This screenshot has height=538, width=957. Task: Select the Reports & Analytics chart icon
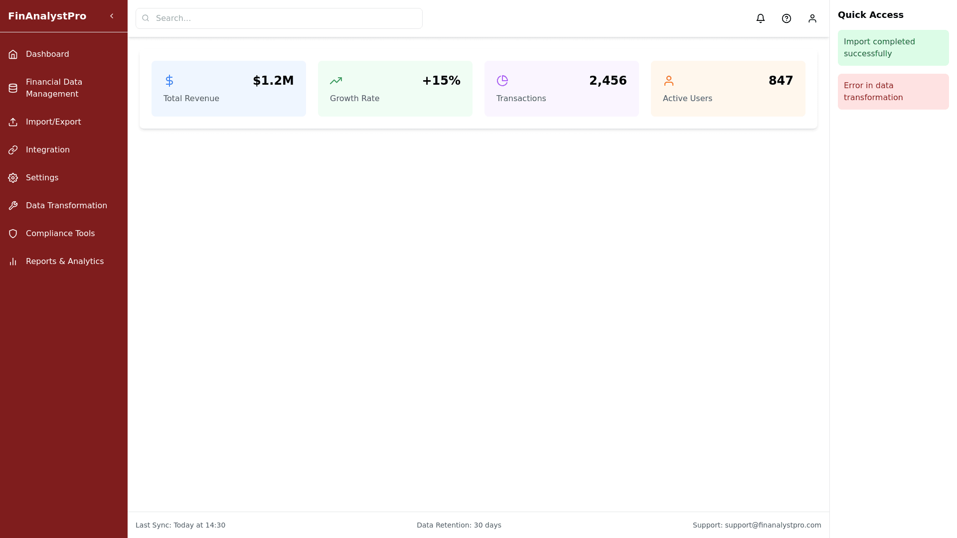pos(12,261)
